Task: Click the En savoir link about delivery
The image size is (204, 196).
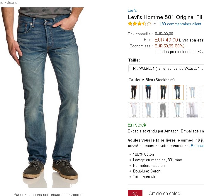Action: [x=197, y=146]
